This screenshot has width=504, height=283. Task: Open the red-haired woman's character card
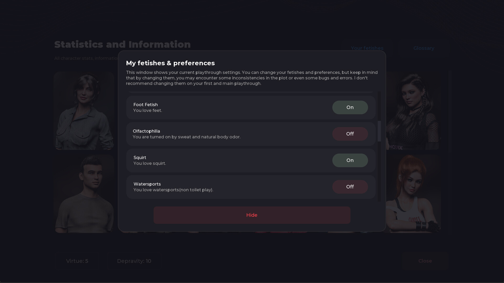tap(413, 194)
